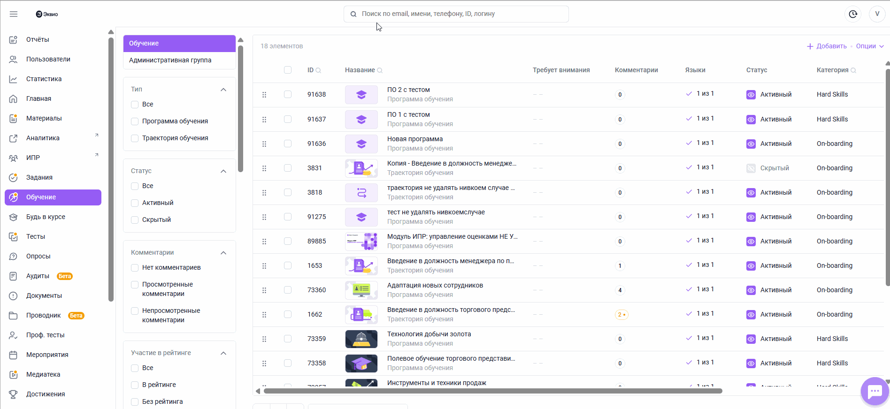Open the chat support bubble
Viewport: 890px width, 409px height.
point(875,391)
